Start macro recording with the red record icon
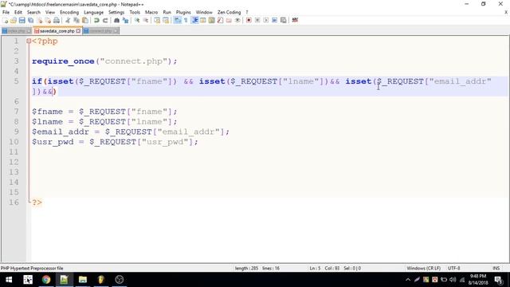Viewport: 510px width, 287px height. (x=249, y=20)
